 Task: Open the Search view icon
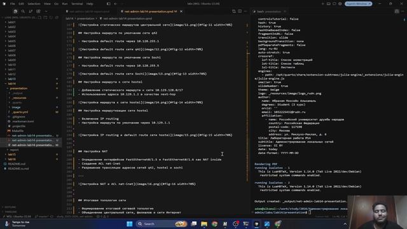(23, 11)
